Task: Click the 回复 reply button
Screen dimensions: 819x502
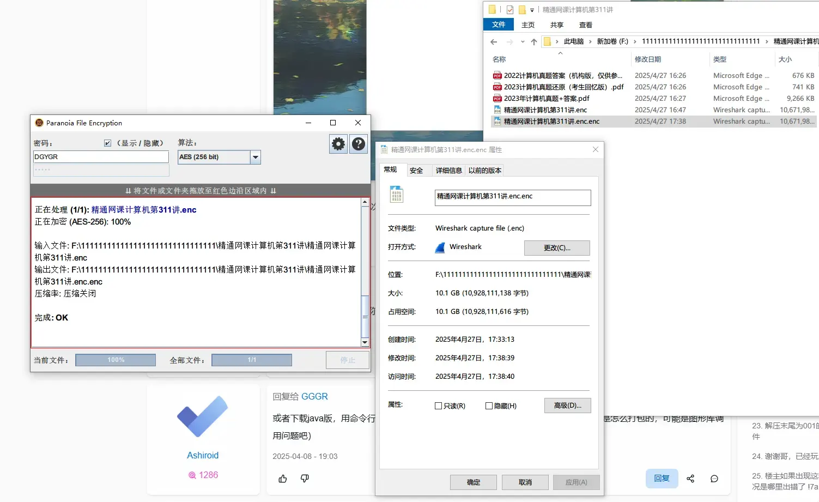Action: pyautogui.click(x=662, y=478)
